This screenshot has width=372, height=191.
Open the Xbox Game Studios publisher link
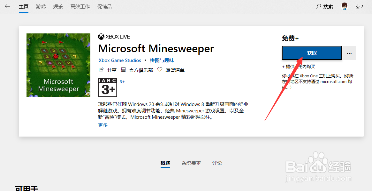[x=120, y=60]
